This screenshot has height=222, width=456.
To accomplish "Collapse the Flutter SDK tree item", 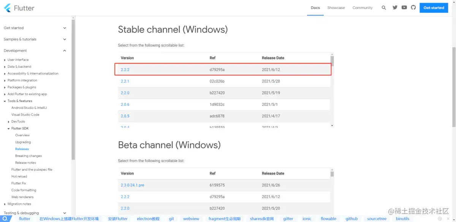I will (x=20, y=128).
